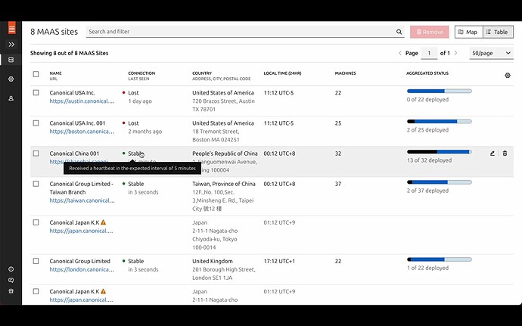Open the settings gear in sidebar
522x326 pixels.
point(11,291)
